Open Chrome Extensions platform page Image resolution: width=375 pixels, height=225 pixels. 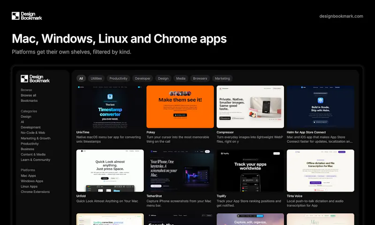[35, 192]
